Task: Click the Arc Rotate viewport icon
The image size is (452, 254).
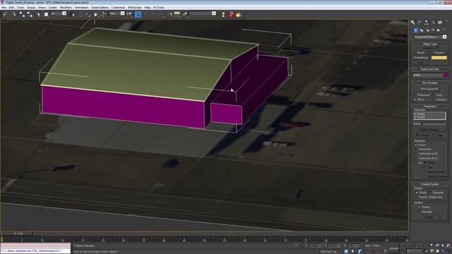Action: click(x=443, y=251)
